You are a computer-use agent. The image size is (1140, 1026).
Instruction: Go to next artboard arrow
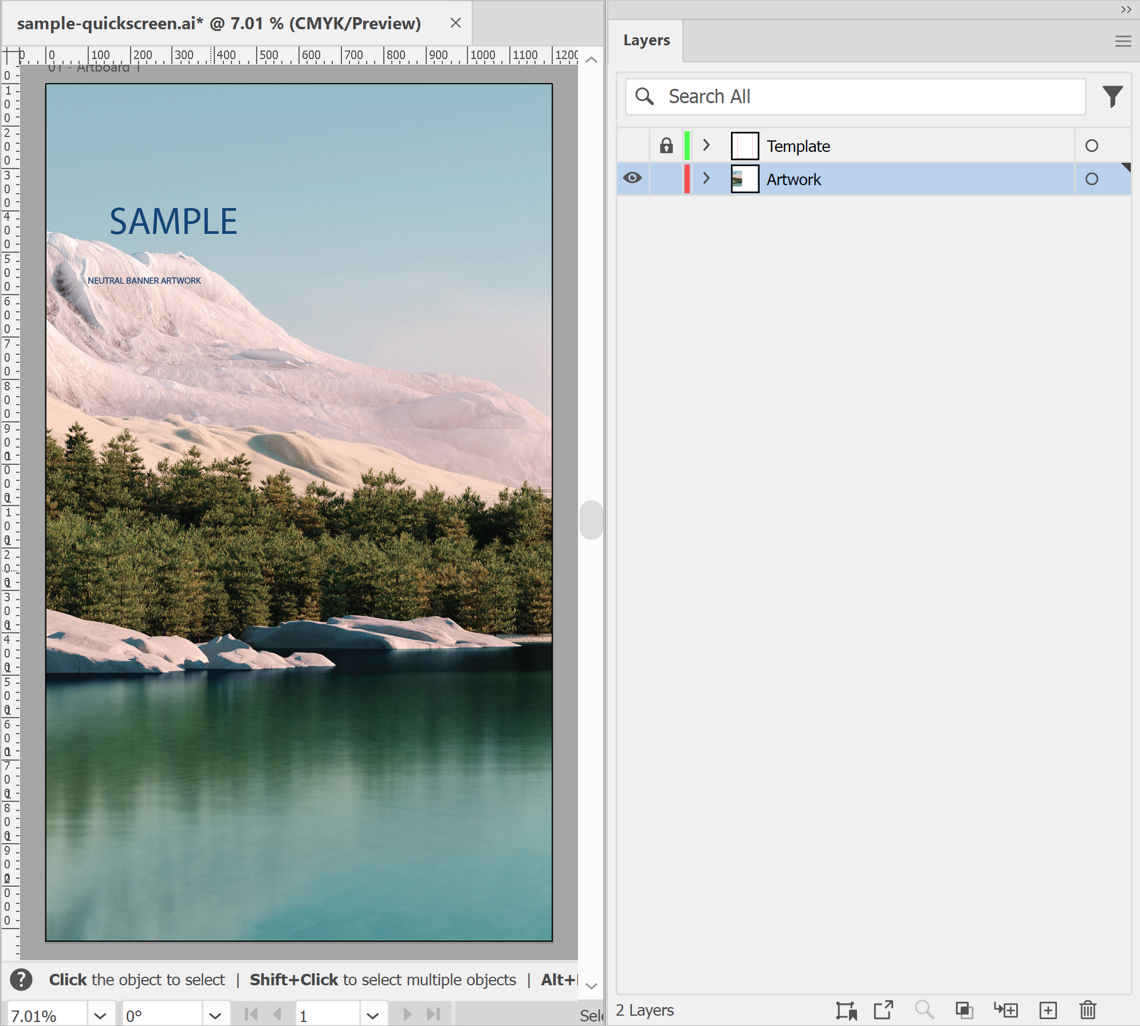click(x=407, y=1015)
